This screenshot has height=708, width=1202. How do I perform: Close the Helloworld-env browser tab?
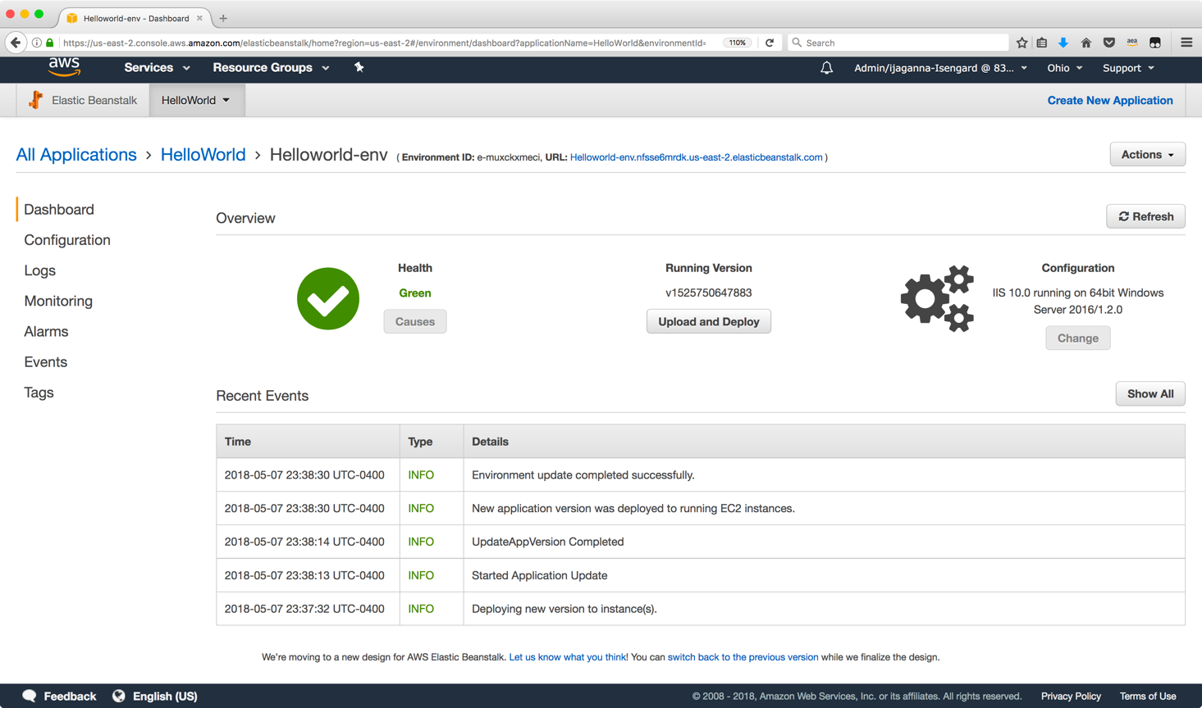[199, 18]
